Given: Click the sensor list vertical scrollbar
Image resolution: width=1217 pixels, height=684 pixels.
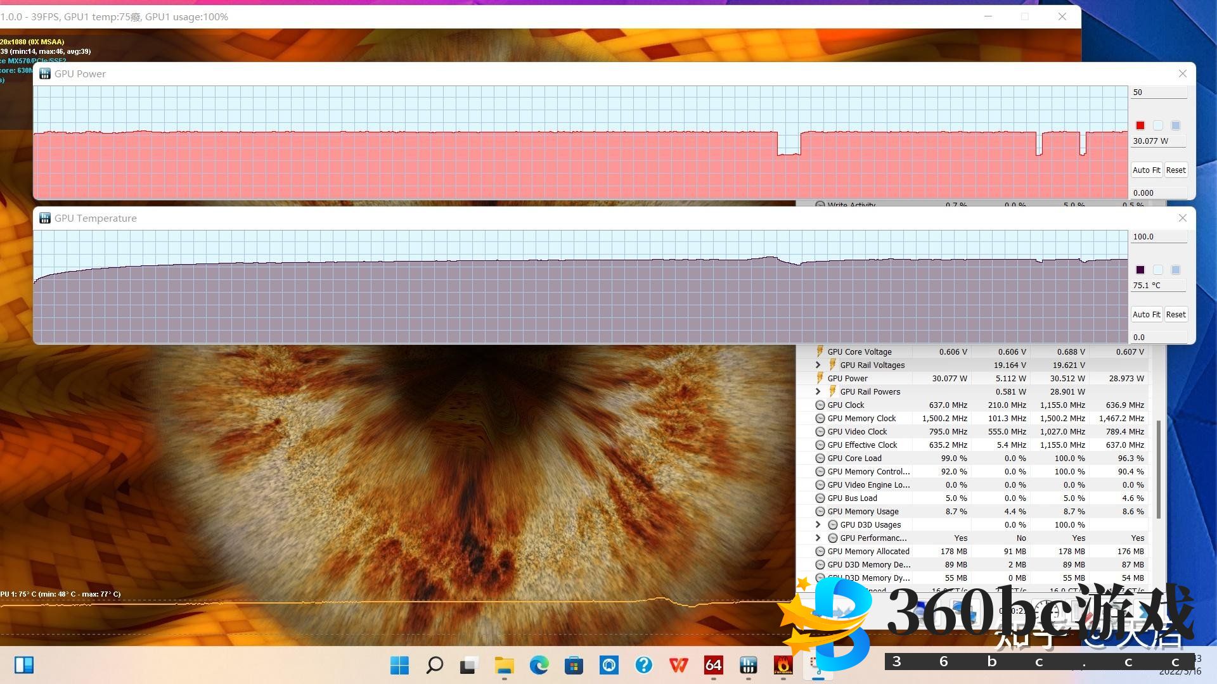Looking at the screenshot, I should click(x=1159, y=469).
